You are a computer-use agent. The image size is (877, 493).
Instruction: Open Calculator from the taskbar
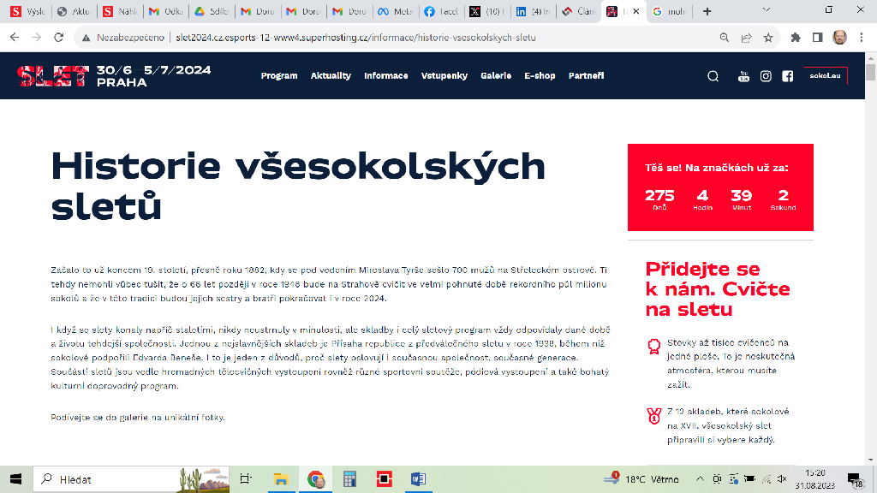[349, 479]
